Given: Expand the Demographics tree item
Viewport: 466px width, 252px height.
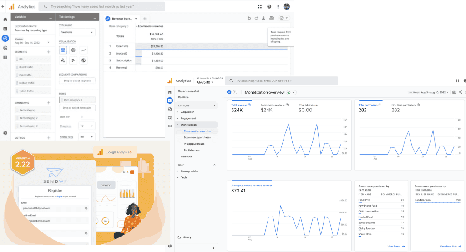Looking at the screenshot, I should tap(178, 171).
